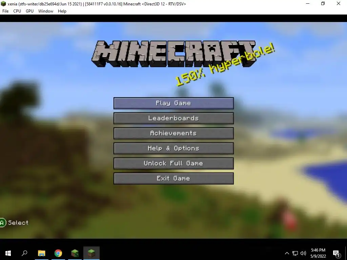
Task: Open the Leaderboards screen
Action: pyautogui.click(x=173, y=118)
